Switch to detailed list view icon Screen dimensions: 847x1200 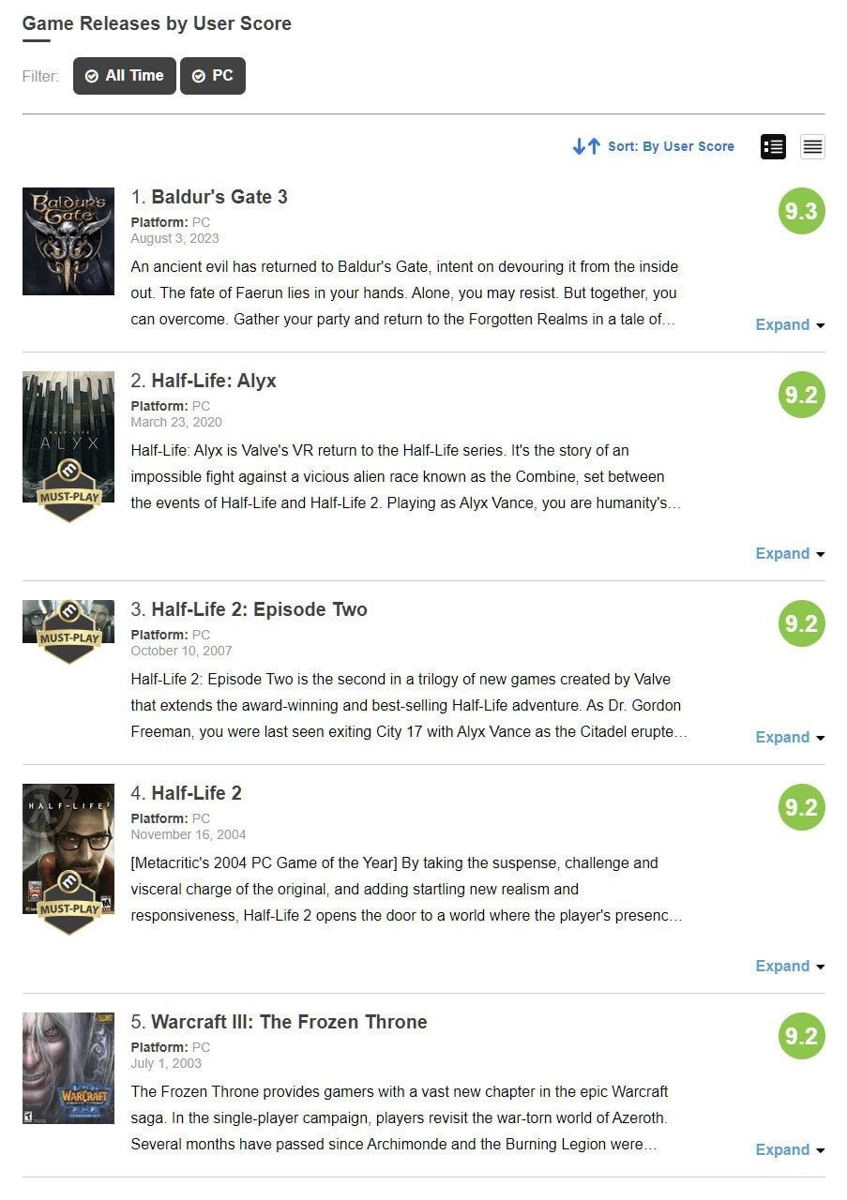click(773, 146)
